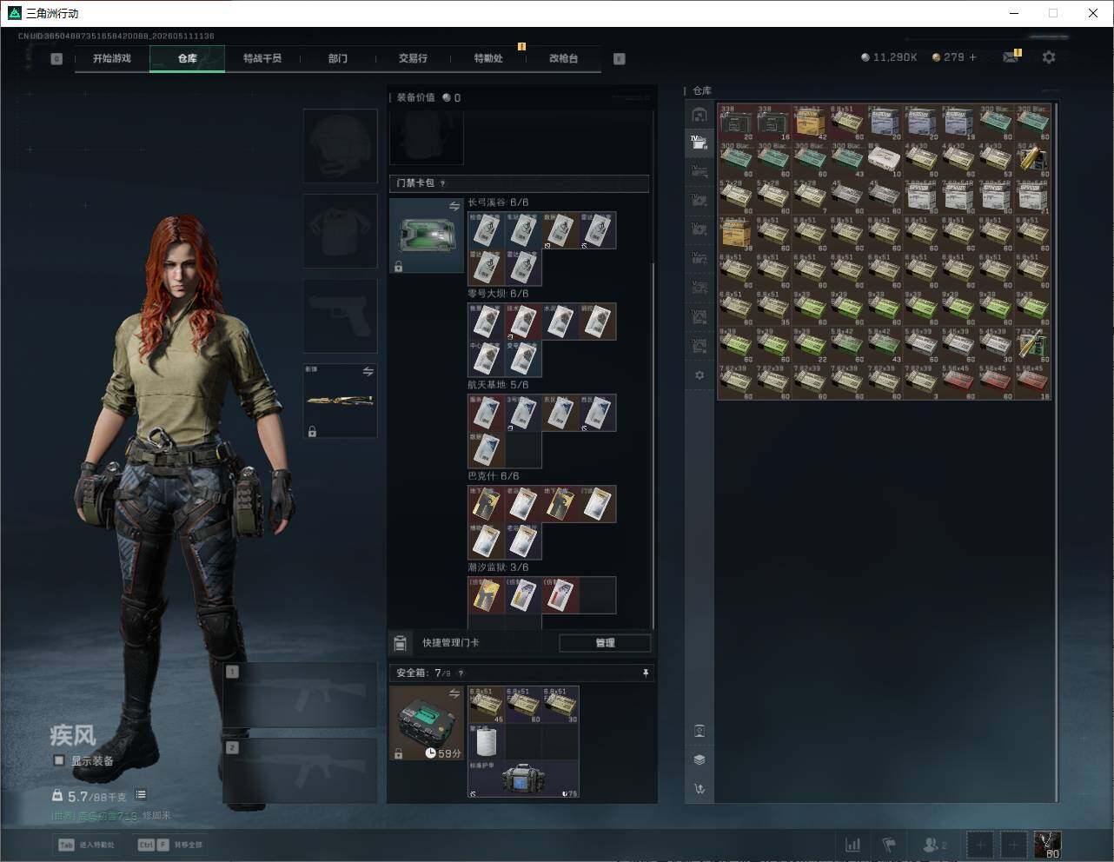Open the player avatar in bottom right
Screen dimensions: 1114x862
1047,845
